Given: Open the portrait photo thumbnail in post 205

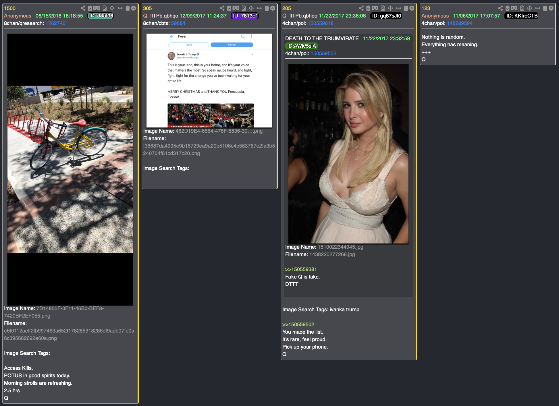Looking at the screenshot, I should [348, 154].
